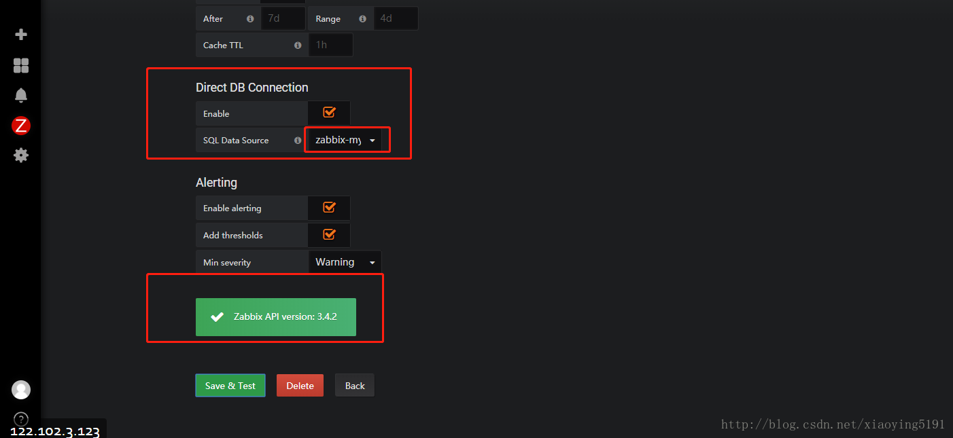Disable the Direct DB Connection Enable checkbox
Image resolution: width=953 pixels, height=438 pixels.
point(329,113)
